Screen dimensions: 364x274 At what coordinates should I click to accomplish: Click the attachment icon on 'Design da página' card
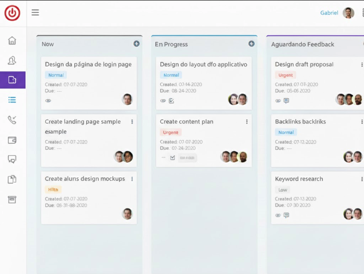click(x=48, y=101)
